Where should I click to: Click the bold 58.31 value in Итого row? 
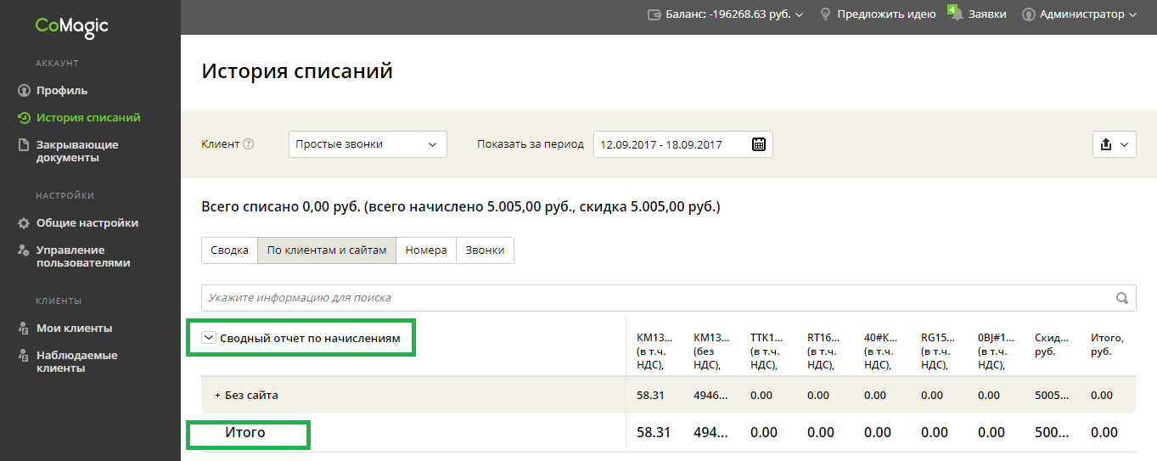tap(654, 433)
